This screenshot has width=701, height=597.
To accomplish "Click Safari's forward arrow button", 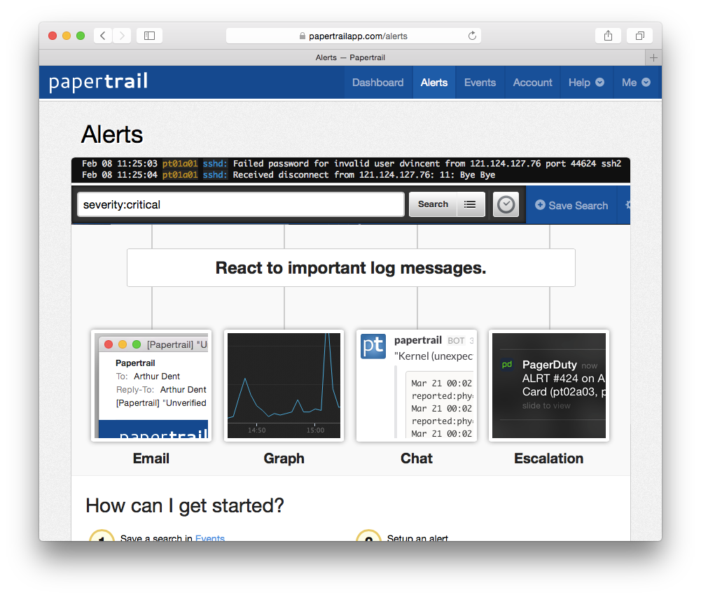I will click(122, 36).
